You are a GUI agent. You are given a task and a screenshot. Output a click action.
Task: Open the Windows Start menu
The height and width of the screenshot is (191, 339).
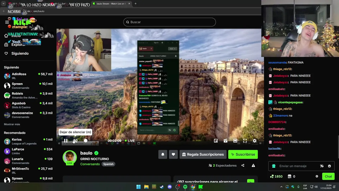139,187
